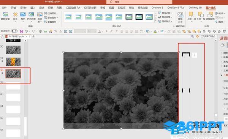Screen dimensions: 228x139
Task: Click the new document tab plus button
Action: click(x=33, y=36)
